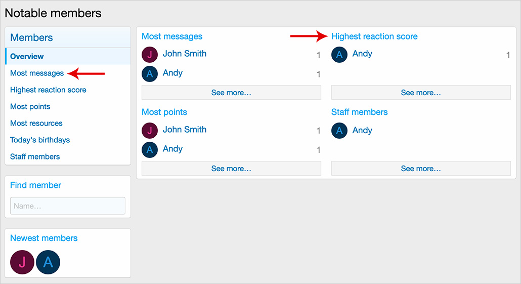Open the newest member A avatar

48,262
